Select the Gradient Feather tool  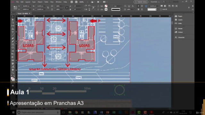(x=13, y=60)
